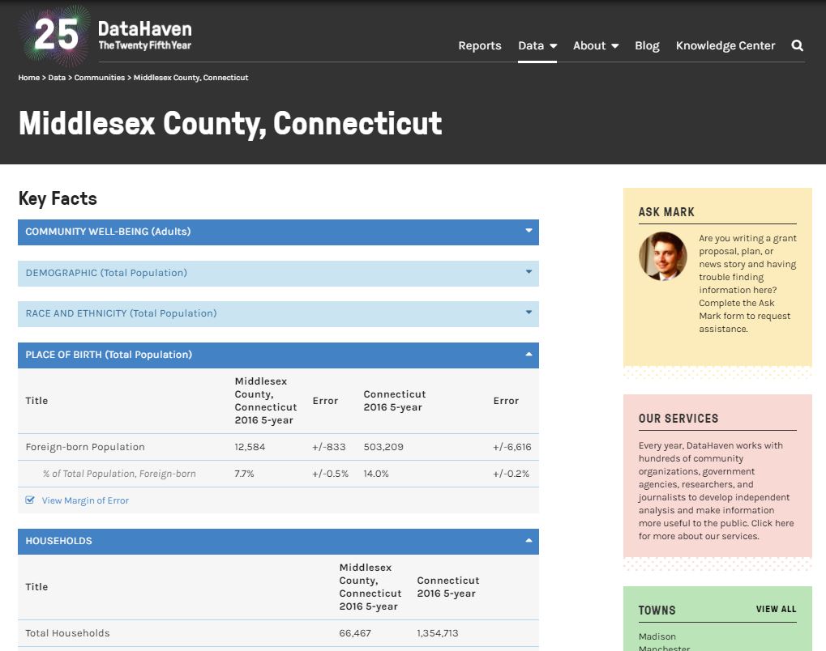
Task: Click the Middlesex County, Connecticut page title
Action: tap(230, 124)
